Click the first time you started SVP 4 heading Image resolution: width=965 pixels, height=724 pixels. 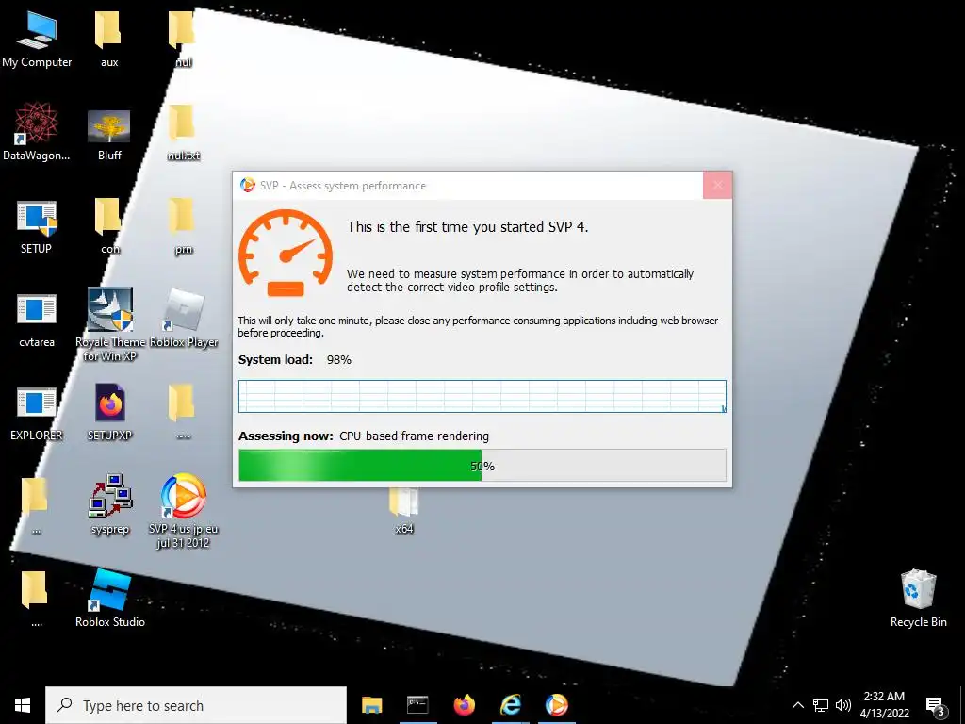click(467, 227)
